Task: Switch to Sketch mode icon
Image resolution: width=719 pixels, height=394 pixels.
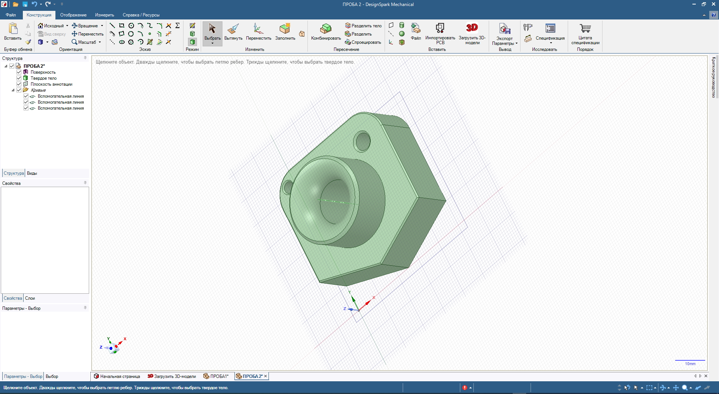Action: (192, 25)
